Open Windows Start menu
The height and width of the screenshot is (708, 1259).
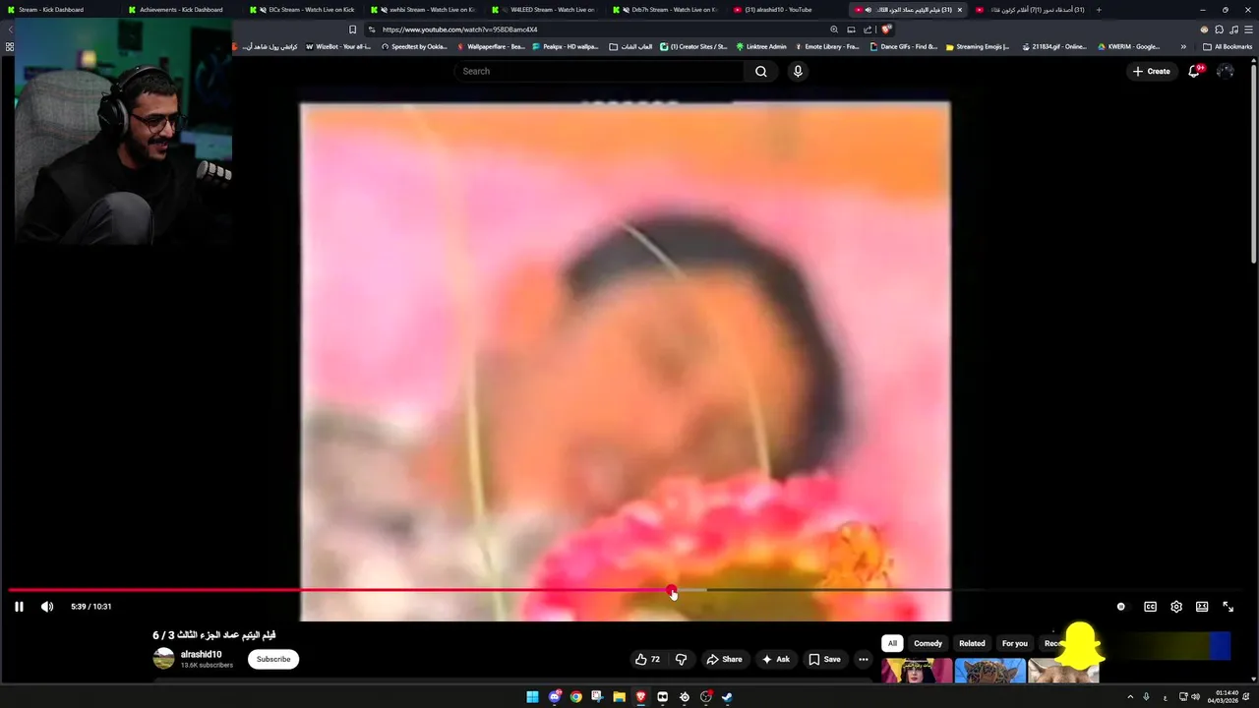coord(532,697)
